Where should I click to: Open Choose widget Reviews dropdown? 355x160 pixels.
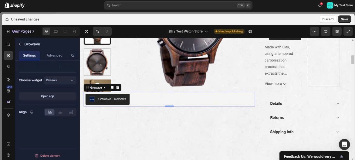60,80
